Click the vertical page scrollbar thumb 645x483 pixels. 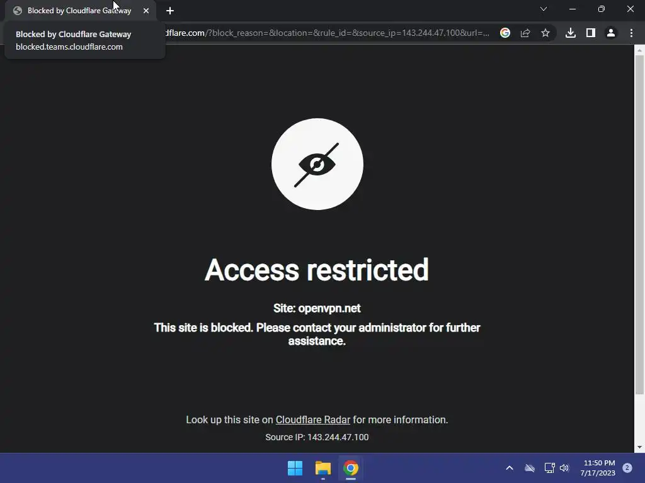[x=639, y=225]
